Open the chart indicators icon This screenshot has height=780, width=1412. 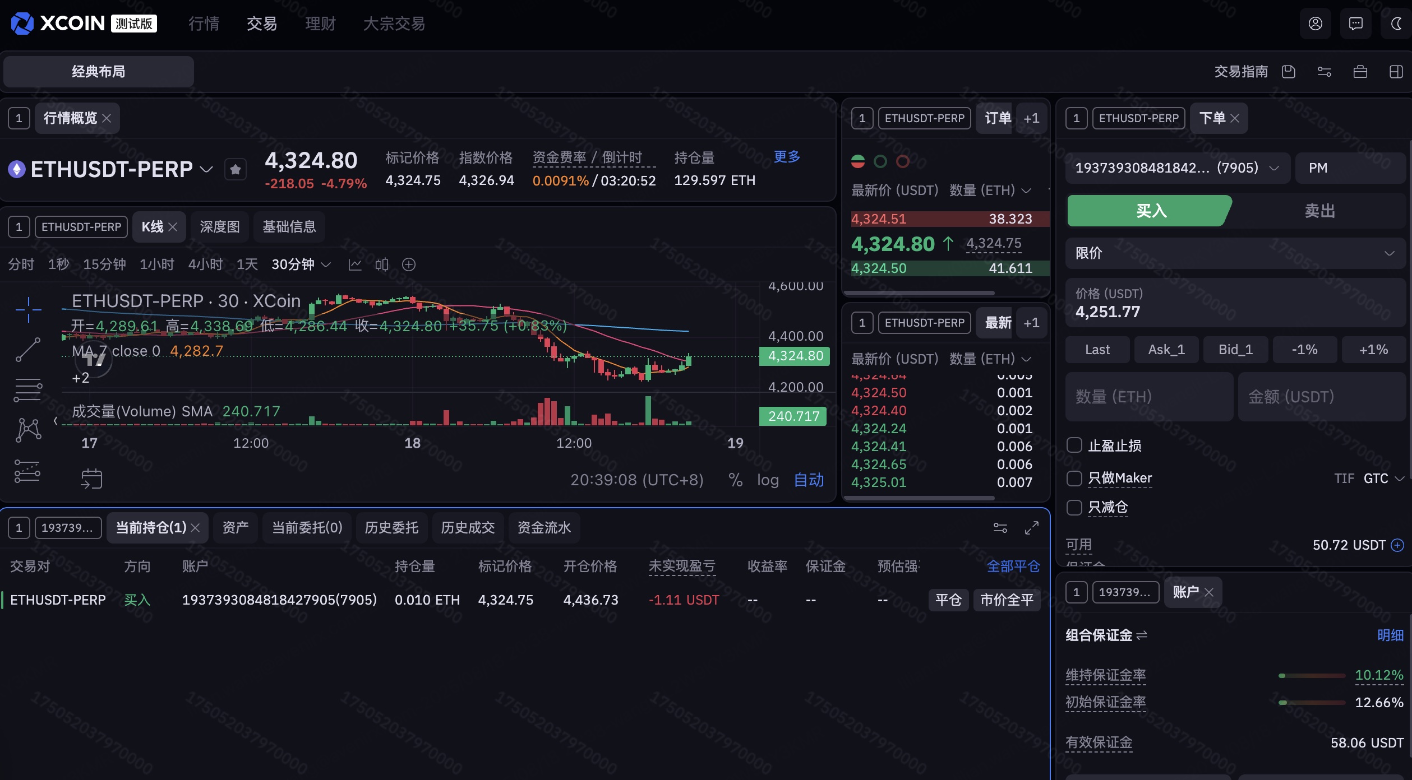pyautogui.click(x=354, y=264)
